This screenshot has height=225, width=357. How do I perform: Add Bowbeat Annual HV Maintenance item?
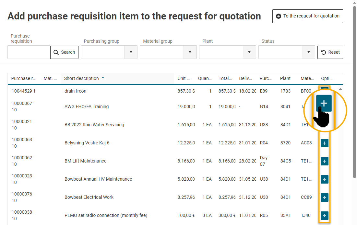(325, 179)
